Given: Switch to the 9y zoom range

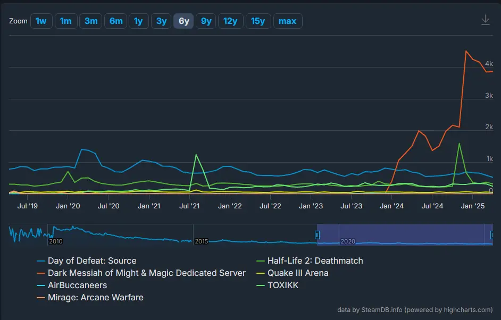Looking at the screenshot, I should 205,21.
